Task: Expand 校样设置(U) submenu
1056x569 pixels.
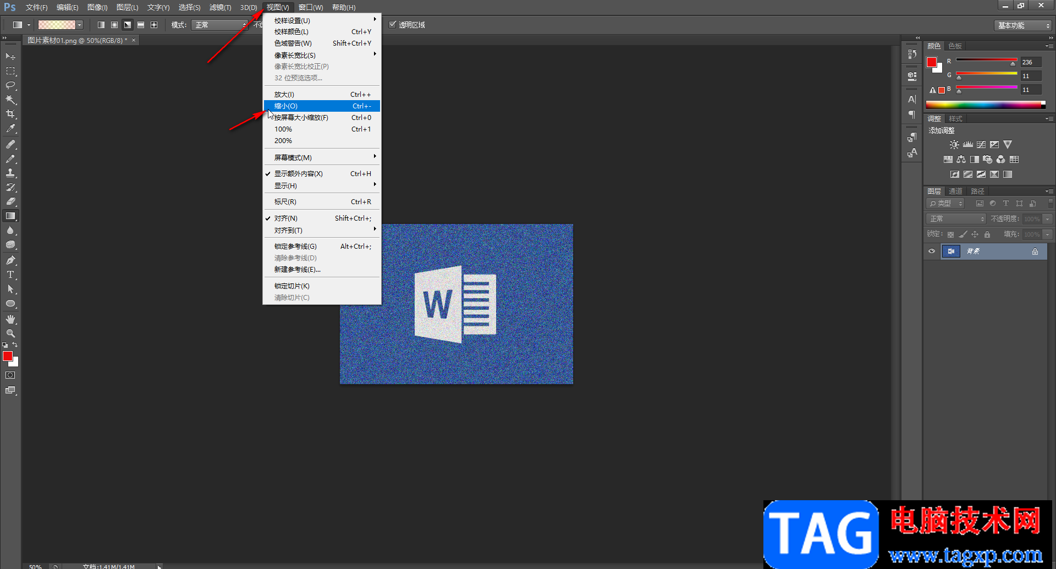Action: tap(322, 20)
